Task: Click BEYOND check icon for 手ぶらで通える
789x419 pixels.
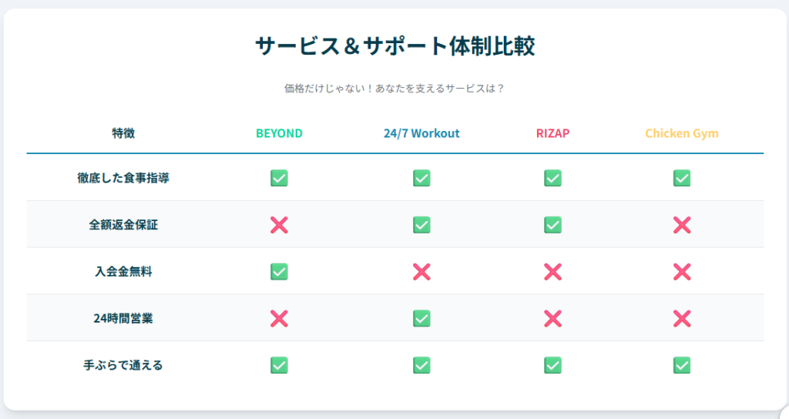Action: (279, 365)
